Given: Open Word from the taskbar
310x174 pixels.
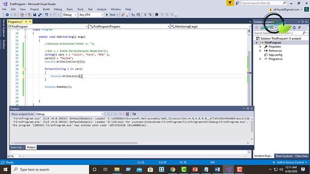Looking at the screenshot, I should [217, 170].
